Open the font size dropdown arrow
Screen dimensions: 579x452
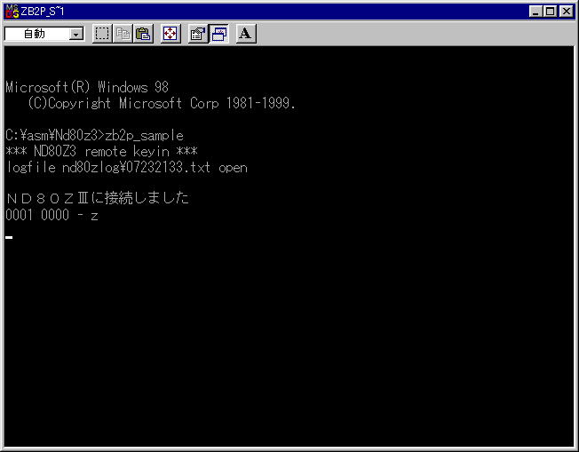click(76, 35)
